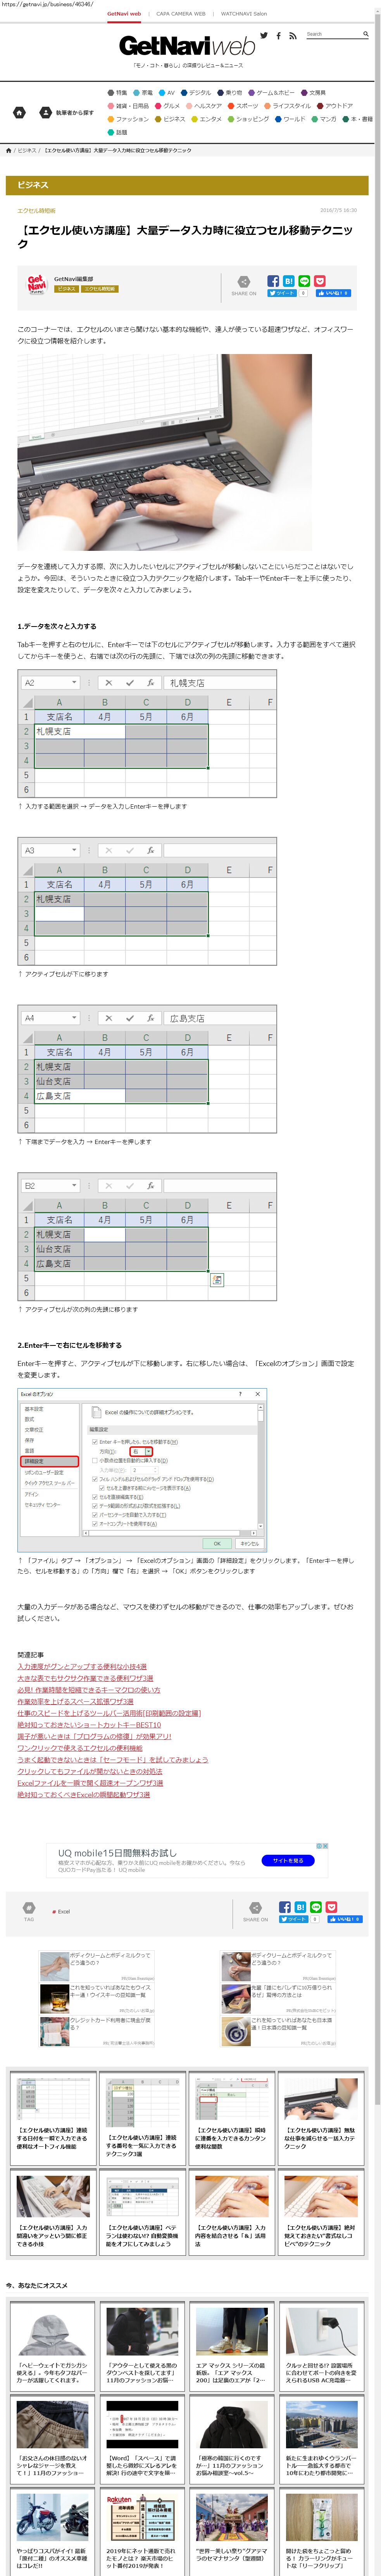Share article with top Hatena B! icon
Viewport: 381px width, 2576px height.
coord(288,281)
